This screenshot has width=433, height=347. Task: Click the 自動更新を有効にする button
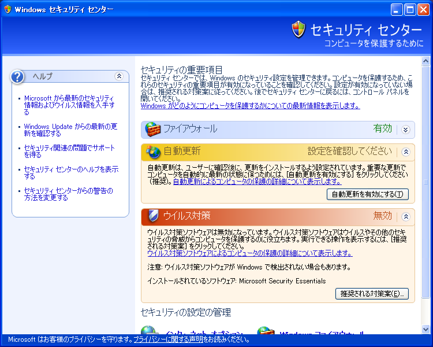pos(367,194)
